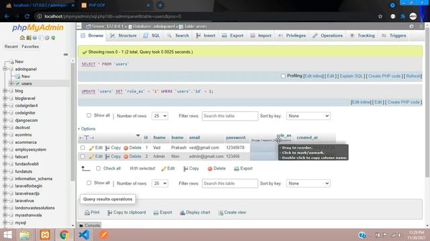Click Print under query results operations
Viewport: 430px width, 241px height.
[92, 212]
